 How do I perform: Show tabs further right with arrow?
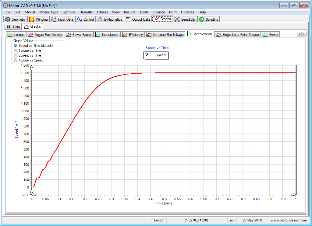pyautogui.click(x=304, y=34)
